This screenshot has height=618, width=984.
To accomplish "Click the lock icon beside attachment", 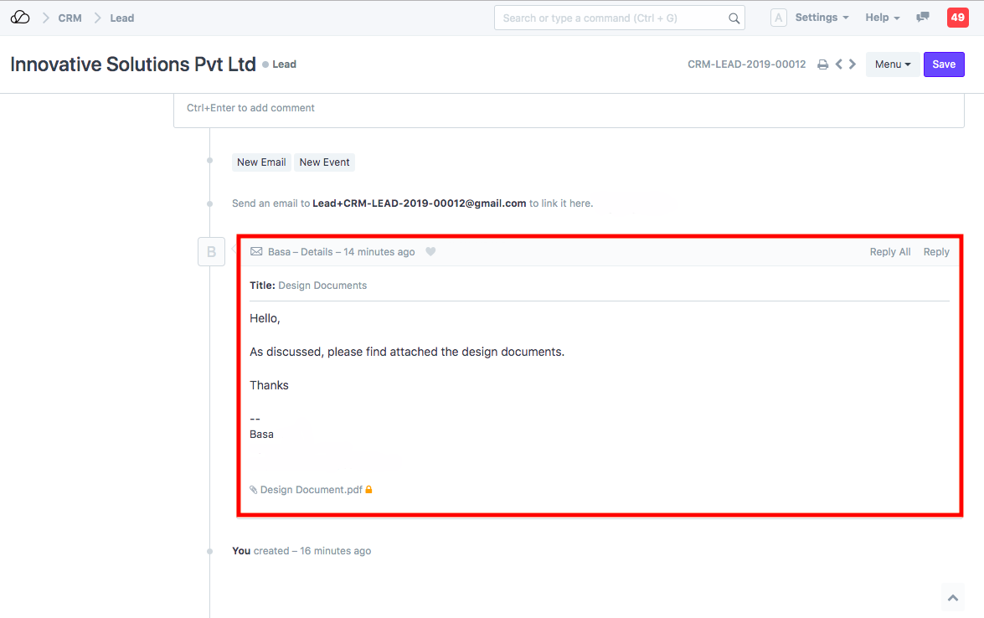I will (368, 489).
